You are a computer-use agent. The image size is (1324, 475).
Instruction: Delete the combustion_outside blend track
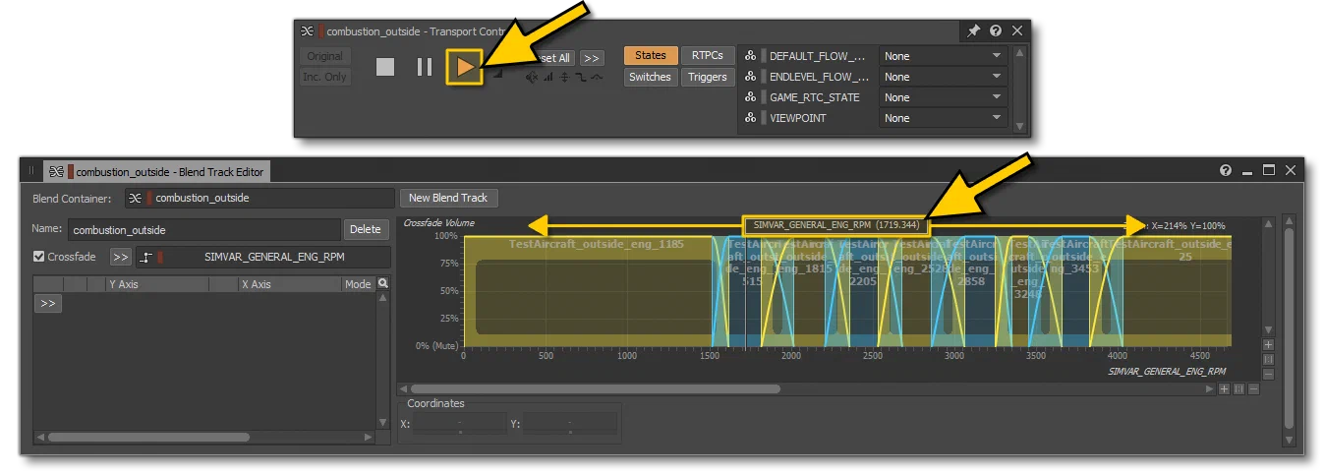365,229
